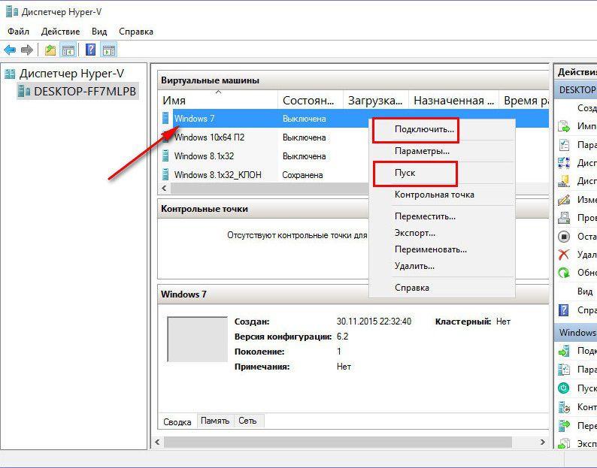Click the Back arrow in the toolbar

tap(10, 50)
